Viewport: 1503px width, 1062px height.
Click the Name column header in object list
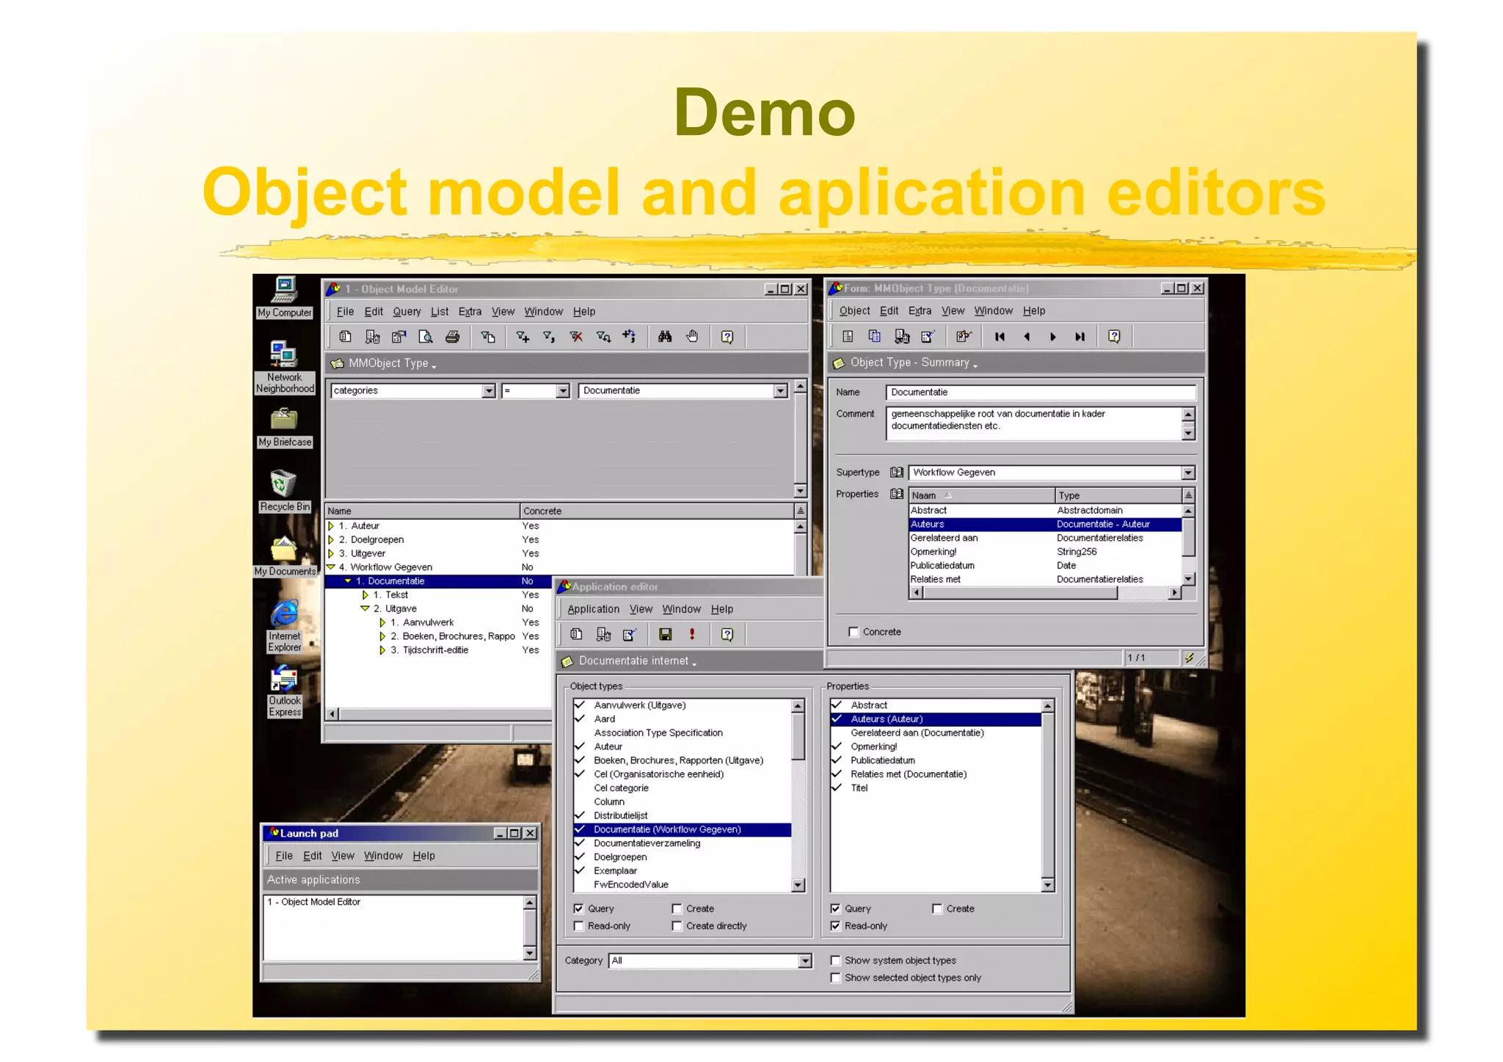pyautogui.click(x=423, y=512)
